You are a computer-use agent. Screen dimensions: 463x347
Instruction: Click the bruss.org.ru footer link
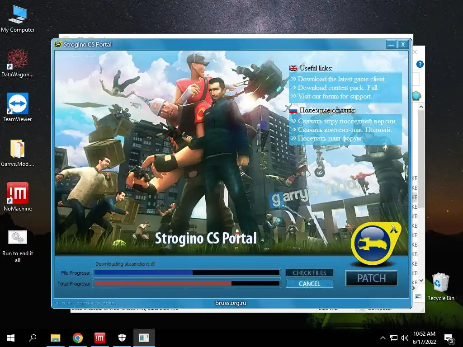pos(231,303)
